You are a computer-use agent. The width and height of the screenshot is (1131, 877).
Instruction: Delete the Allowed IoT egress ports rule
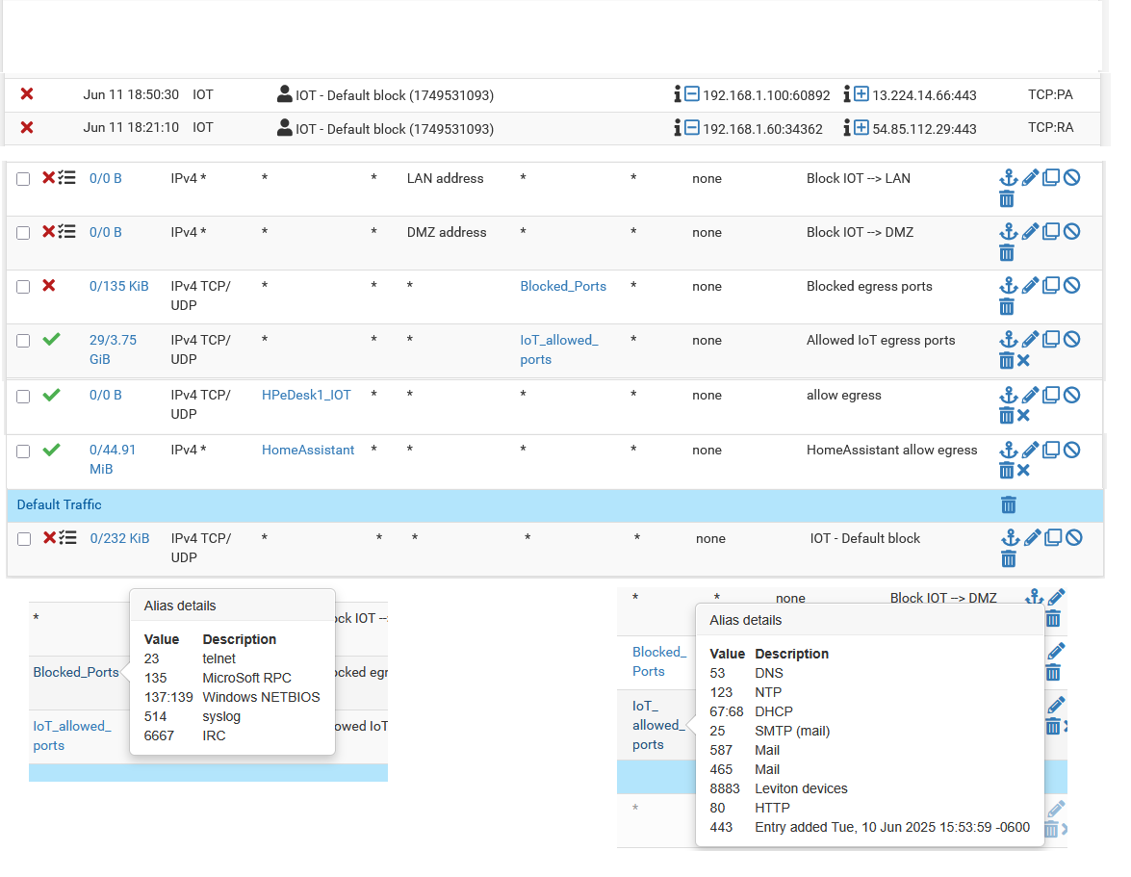click(x=1007, y=361)
